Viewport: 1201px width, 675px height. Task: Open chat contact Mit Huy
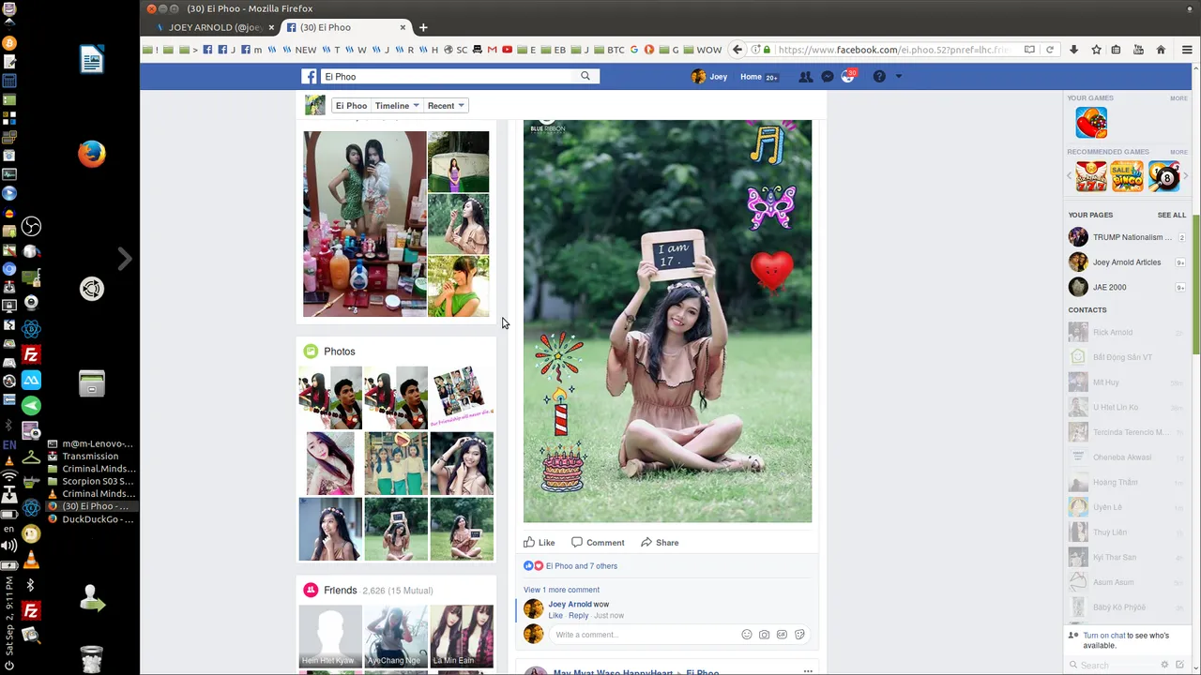pyautogui.click(x=1128, y=382)
